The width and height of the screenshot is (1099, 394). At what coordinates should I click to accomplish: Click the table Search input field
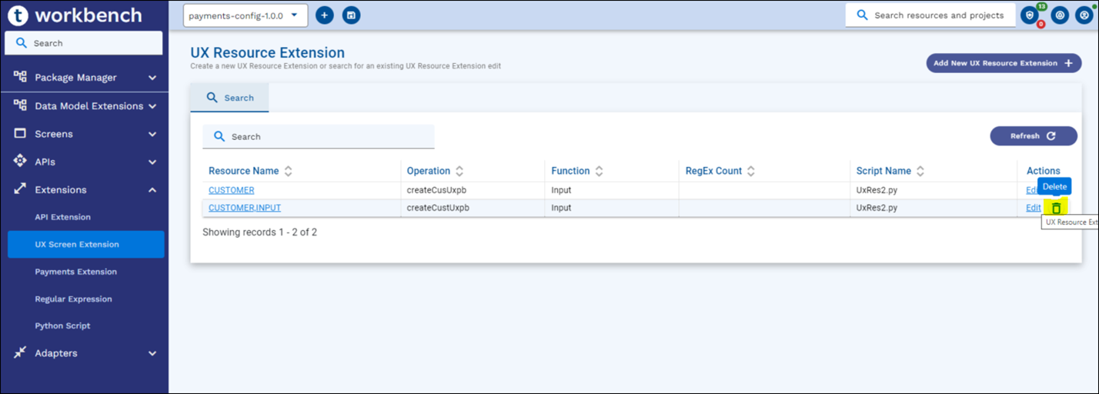point(323,137)
